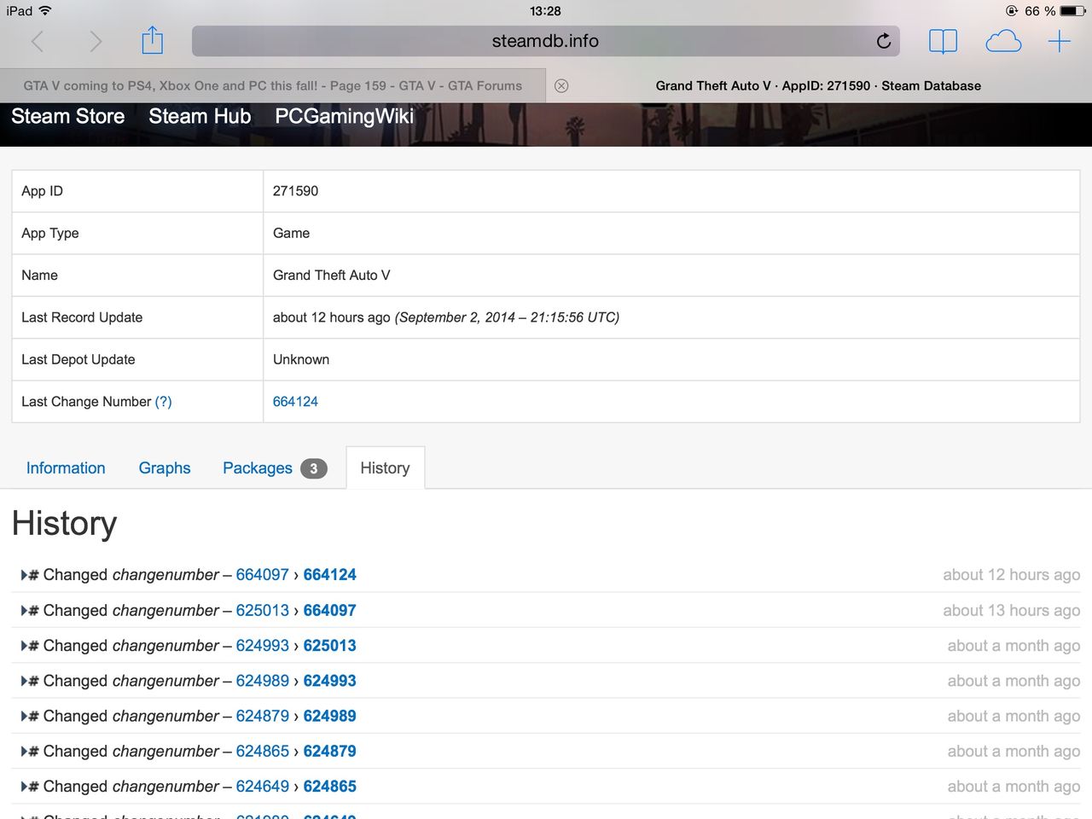The height and width of the screenshot is (819, 1092).
Task: Tap the hash icon on the 624993 › 625013 row
Action: [x=34, y=646]
